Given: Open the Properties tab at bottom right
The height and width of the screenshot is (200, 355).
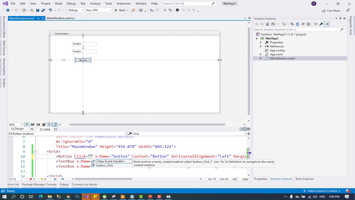Looking at the screenshot, I should (260, 179).
